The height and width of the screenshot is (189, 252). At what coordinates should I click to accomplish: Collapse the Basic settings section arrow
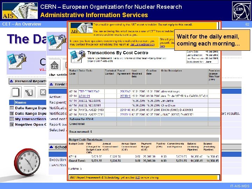coord(51,84)
